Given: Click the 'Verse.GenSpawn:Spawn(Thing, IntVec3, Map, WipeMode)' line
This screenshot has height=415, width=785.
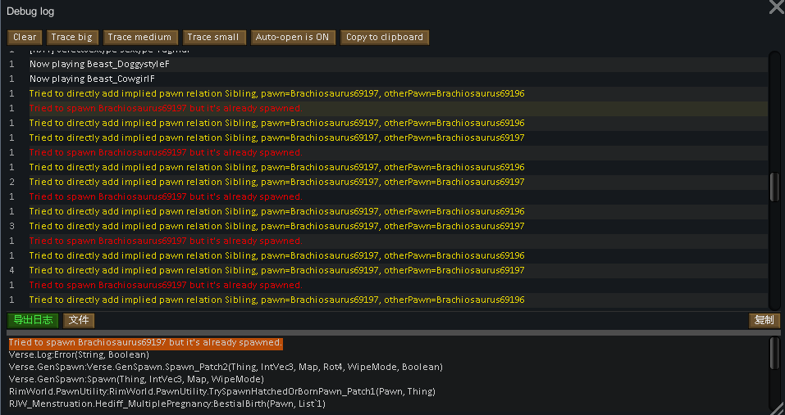Looking at the screenshot, I should click(x=136, y=380).
